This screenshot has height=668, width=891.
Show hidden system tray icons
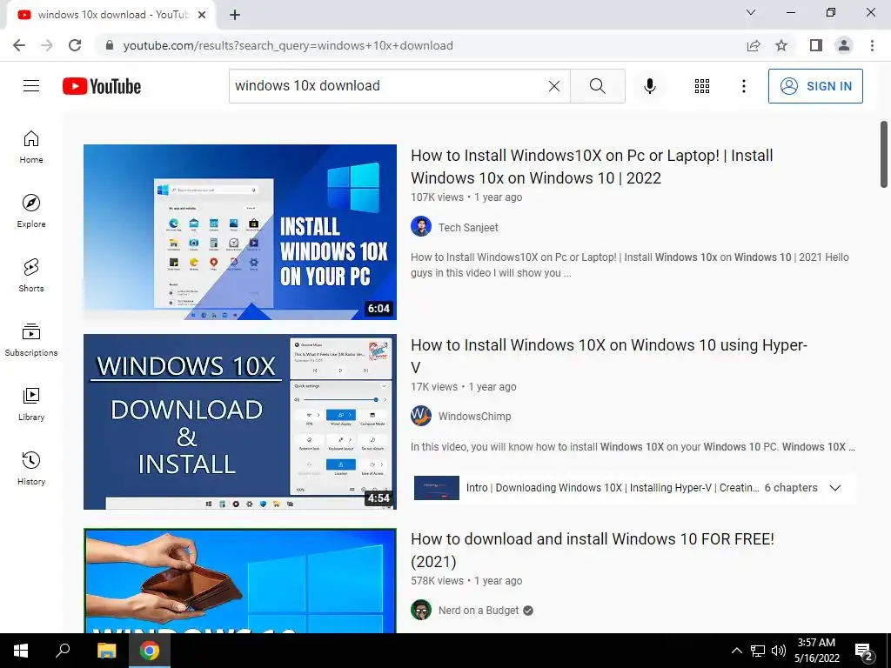pyautogui.click(x=736, y=651)
